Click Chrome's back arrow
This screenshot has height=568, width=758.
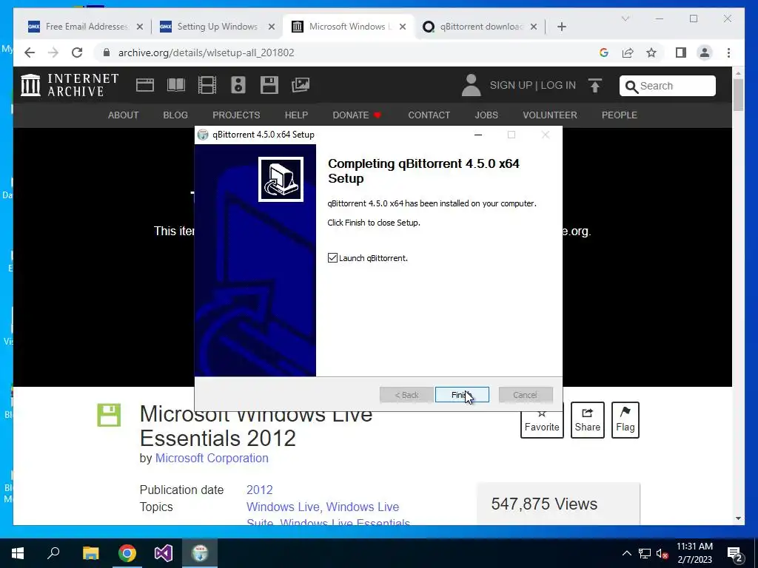pyautogui.click(x=30, y=53)
